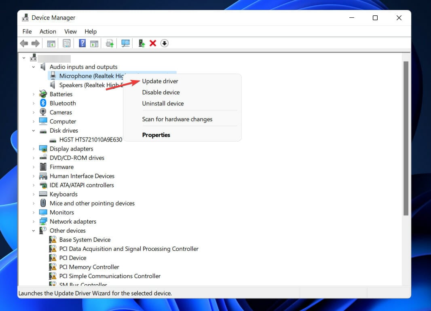
Task: Collapse the Audio inputs and outputs category
Action: (x=34, y=67)
